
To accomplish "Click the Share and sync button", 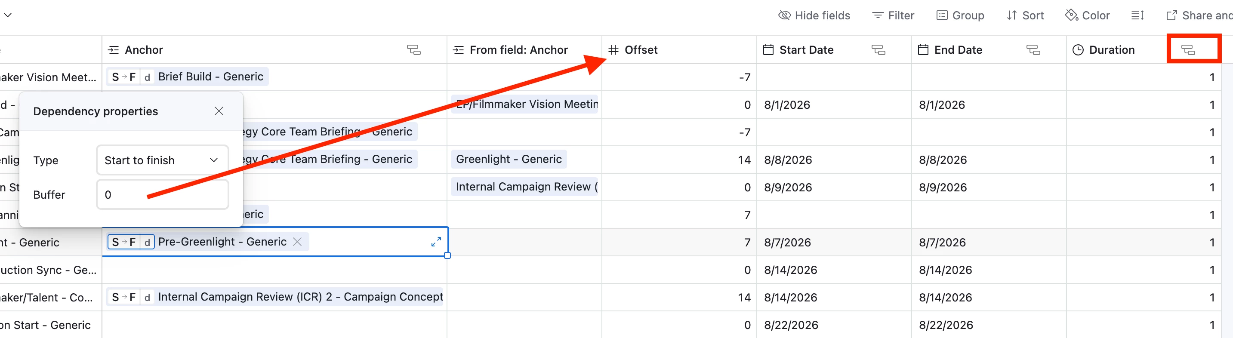I will pyautogui.click(x=1199, y=15).
